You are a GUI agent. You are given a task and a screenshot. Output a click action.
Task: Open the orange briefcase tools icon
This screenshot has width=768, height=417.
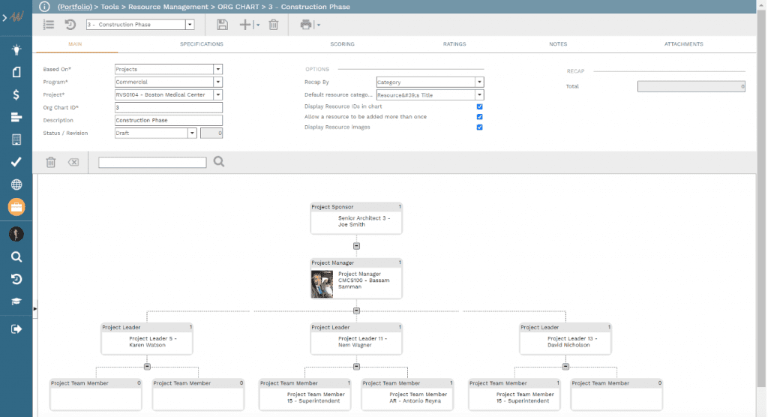click(x=16, y=207)
